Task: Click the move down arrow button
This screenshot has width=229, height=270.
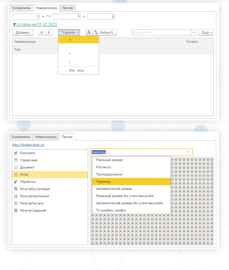Action: click(49, 32)
